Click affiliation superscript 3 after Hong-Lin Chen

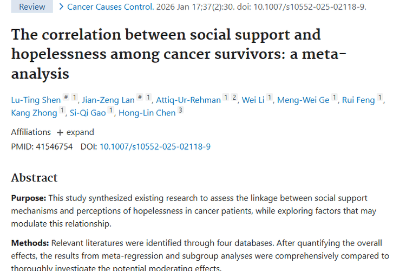coord(180,111)
